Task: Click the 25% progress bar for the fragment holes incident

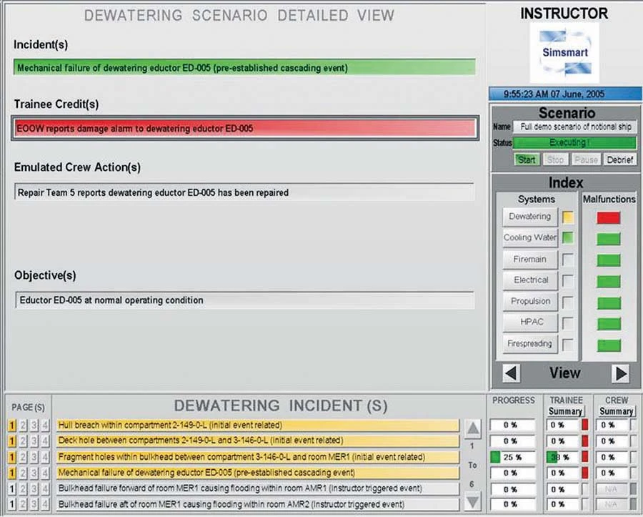Action: click(512, 456)
